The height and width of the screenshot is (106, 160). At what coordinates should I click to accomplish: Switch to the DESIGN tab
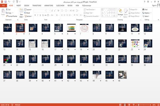27,6
